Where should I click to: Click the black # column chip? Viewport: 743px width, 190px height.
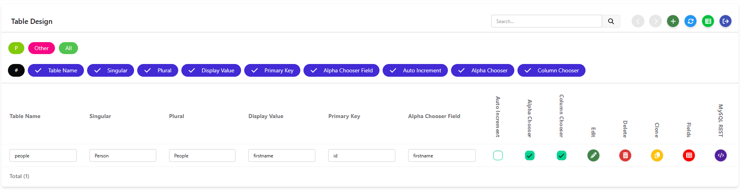(x=16, y=70)
